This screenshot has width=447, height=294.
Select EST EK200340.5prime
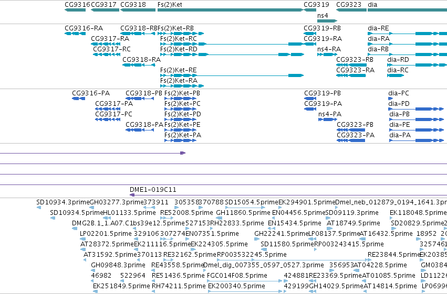pos(245,291)
